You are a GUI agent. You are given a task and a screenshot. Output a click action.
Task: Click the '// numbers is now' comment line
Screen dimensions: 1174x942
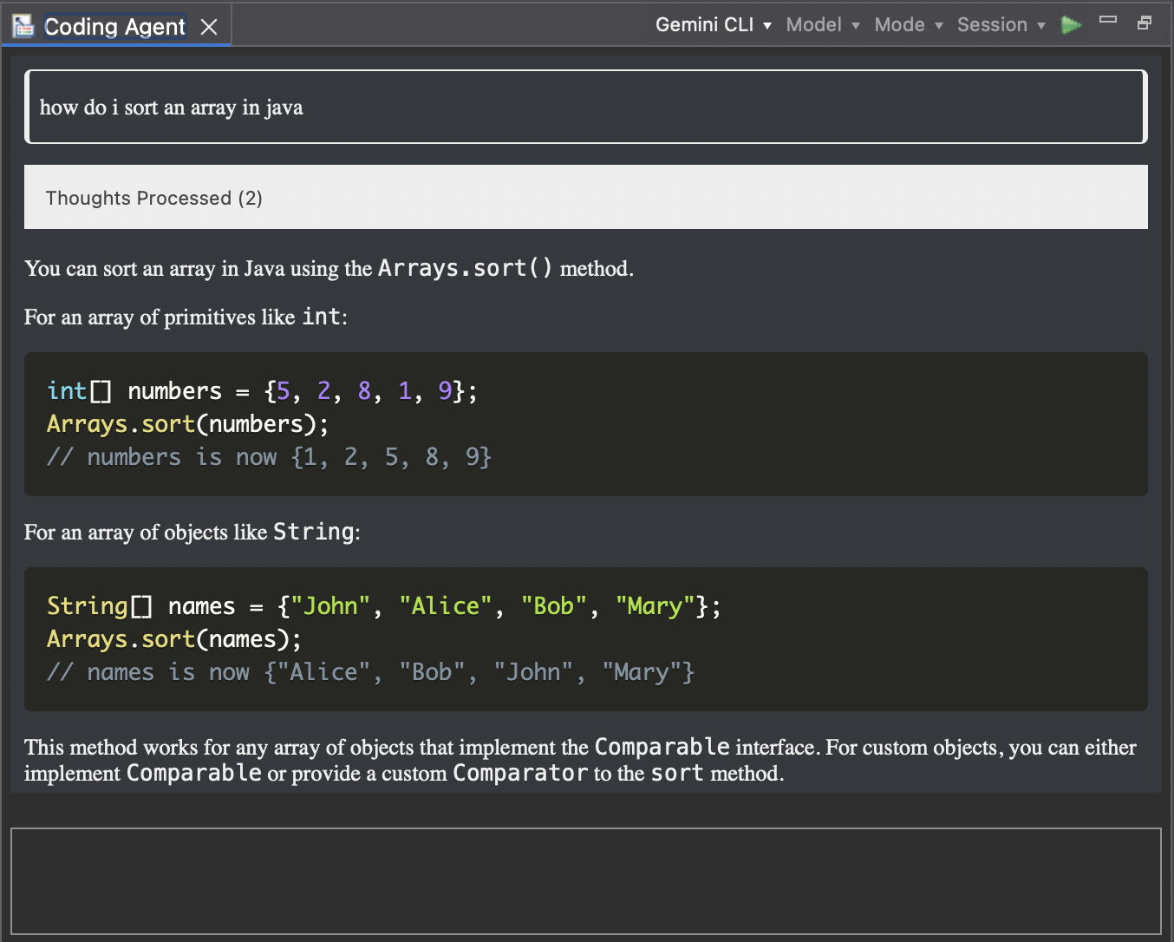269,457
